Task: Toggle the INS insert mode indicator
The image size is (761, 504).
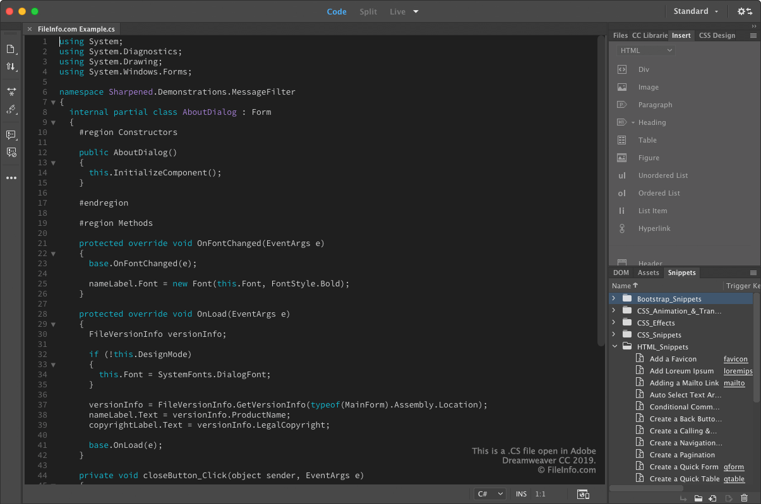Action: [x=521, y=494]
